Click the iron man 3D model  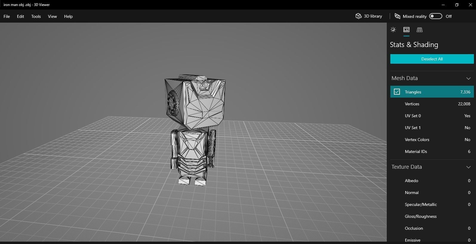pyautogui.click(x=195, y=130)
